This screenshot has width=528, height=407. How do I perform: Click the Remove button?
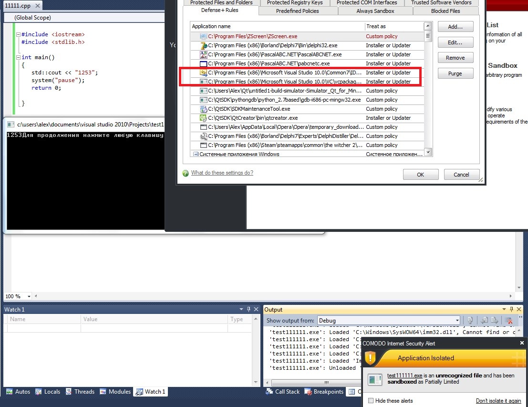(455, 58)
